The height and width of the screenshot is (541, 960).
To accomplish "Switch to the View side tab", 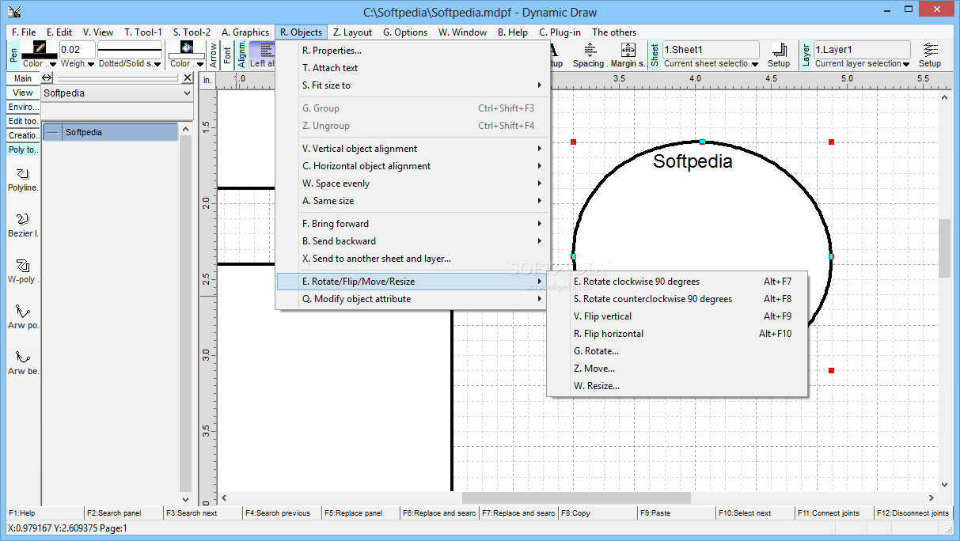I will pyautogui.click(x=23, y=93).
